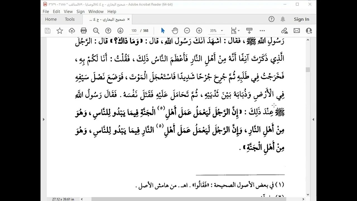Click the Save file icon
This screenshot has height=201, width=357.
[48, 31]
